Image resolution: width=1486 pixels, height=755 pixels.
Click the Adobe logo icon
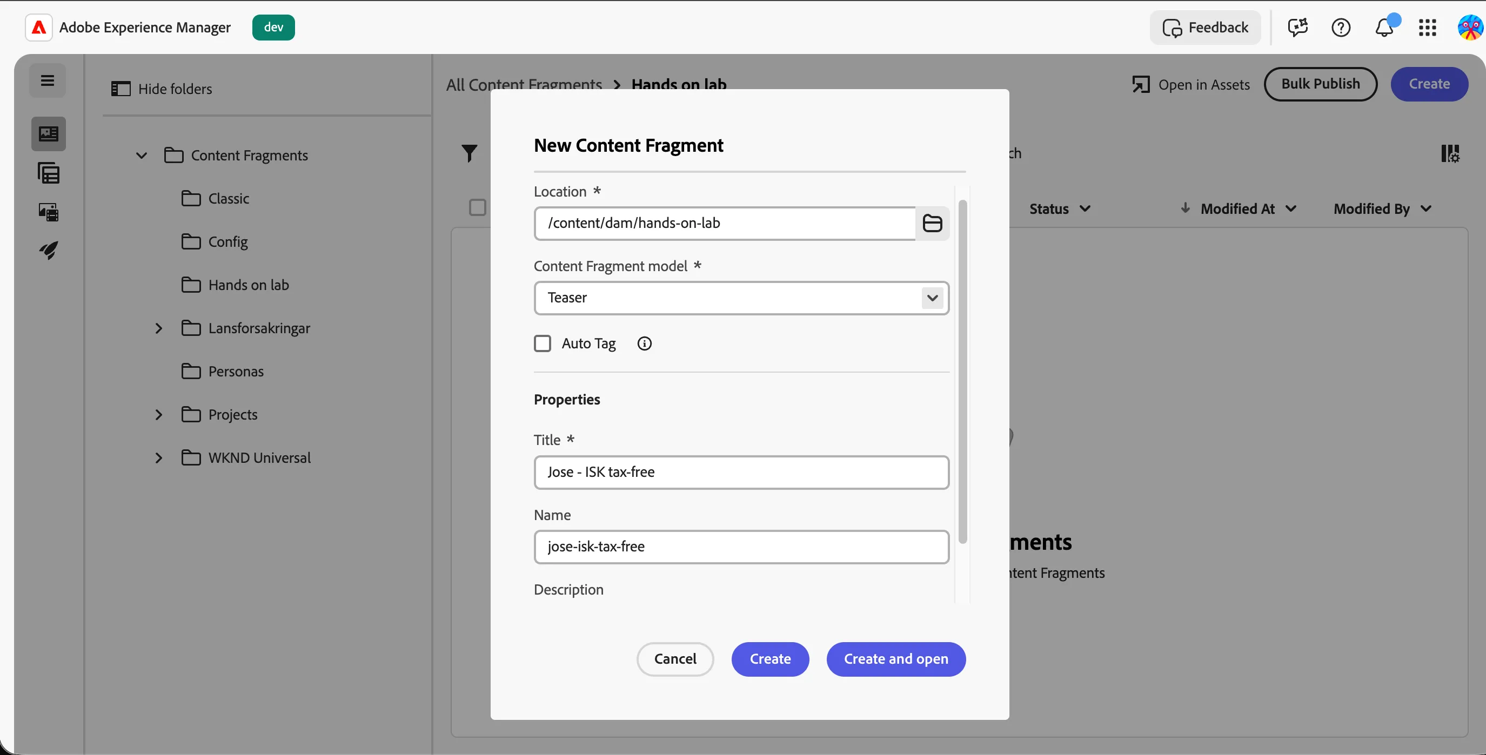coord(39,27)
